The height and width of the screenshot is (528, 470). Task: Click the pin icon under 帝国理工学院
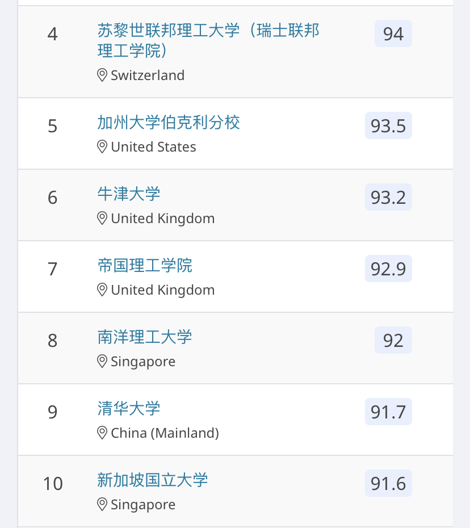102,290
